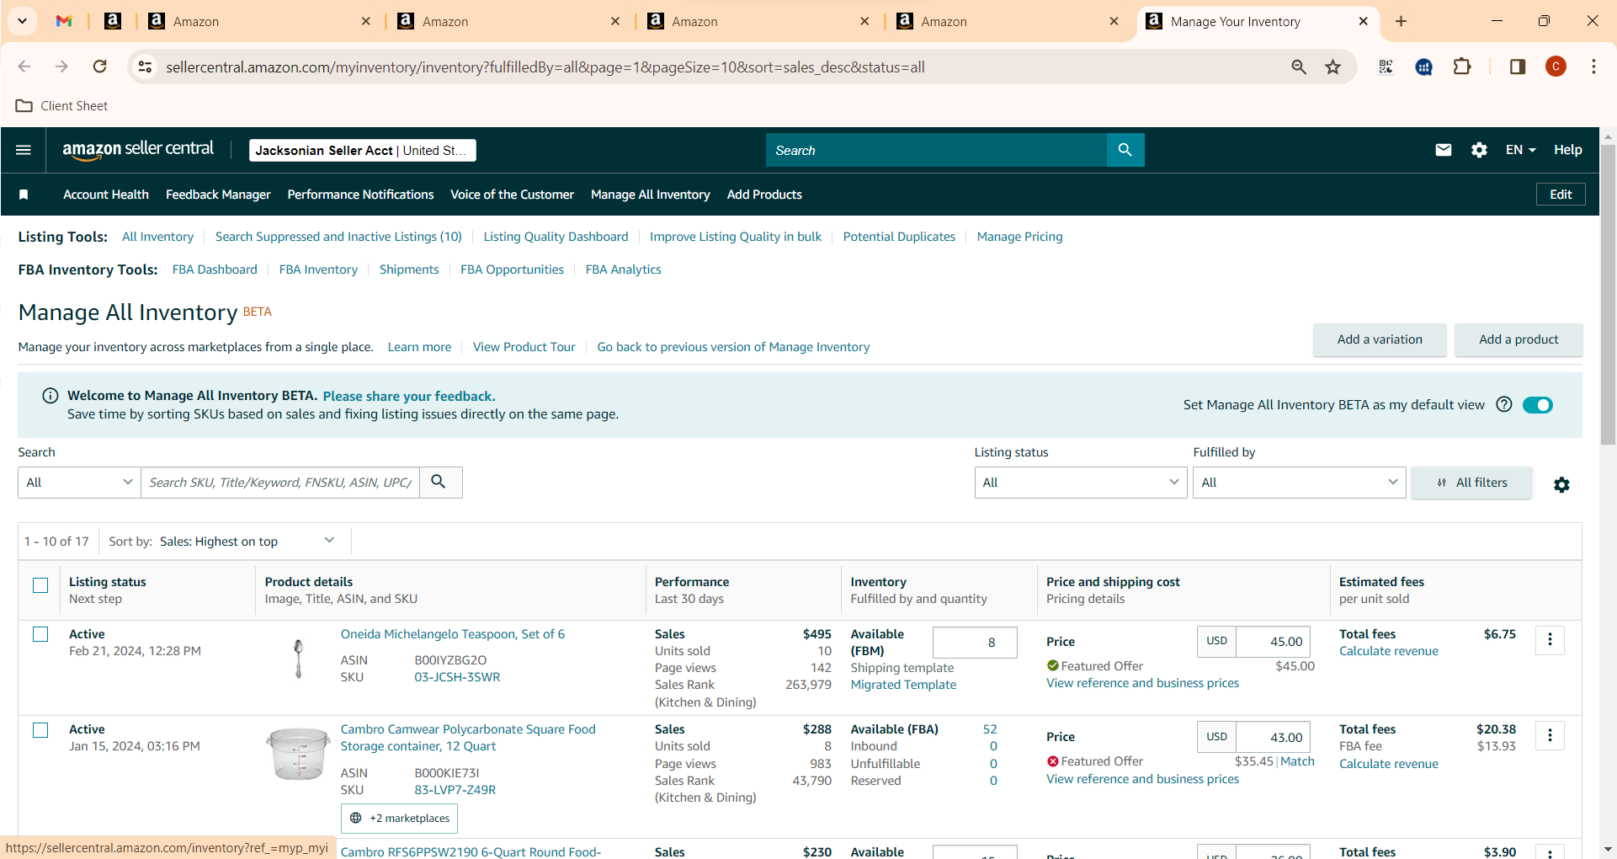Open the FBA Dashboard link
Viewport: 1617px width, 859px height.
[215, 269]
